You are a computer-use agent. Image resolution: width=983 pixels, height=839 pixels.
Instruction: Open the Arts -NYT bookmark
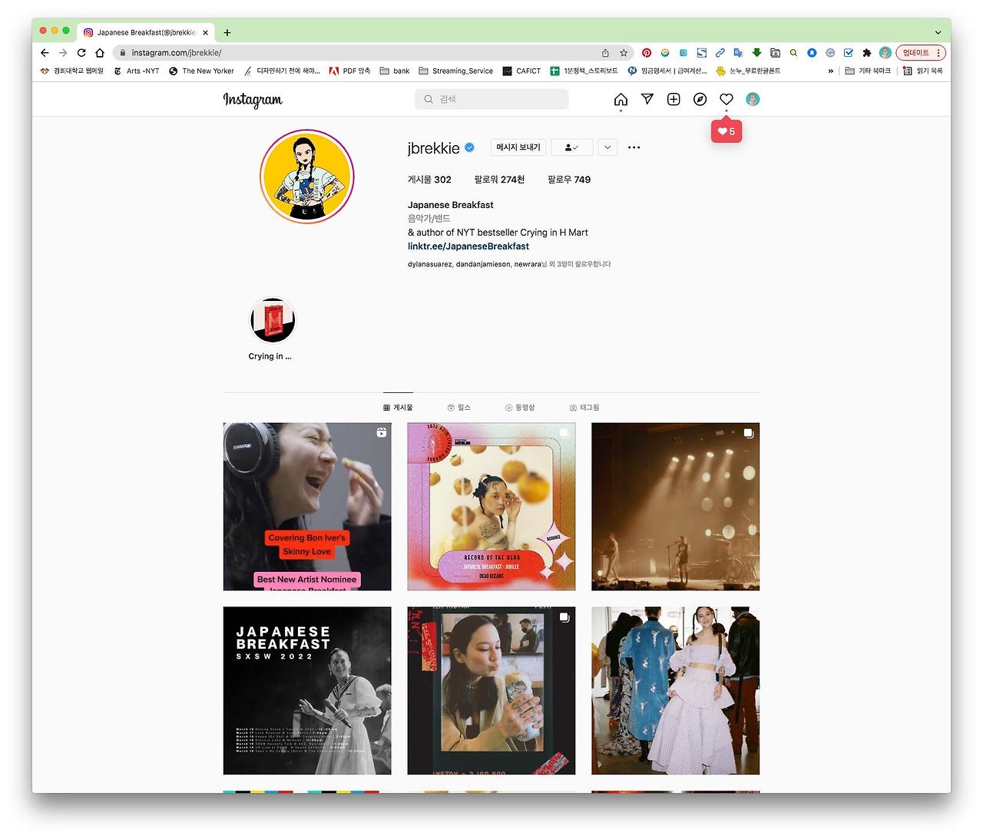136,71
